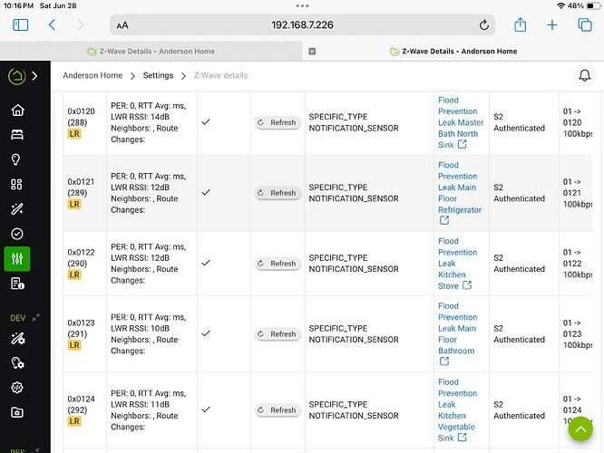Go to Settings in the breadcrumb
The image size is (604, 453).
click(158, 75)
